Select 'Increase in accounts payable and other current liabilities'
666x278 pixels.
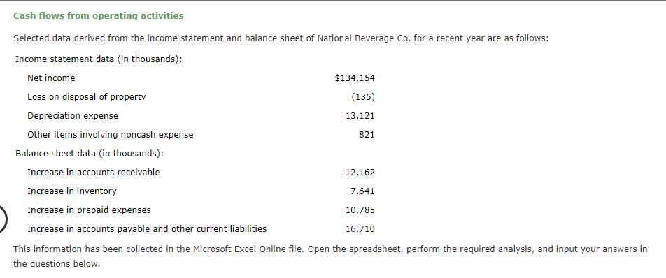point(147,229)
